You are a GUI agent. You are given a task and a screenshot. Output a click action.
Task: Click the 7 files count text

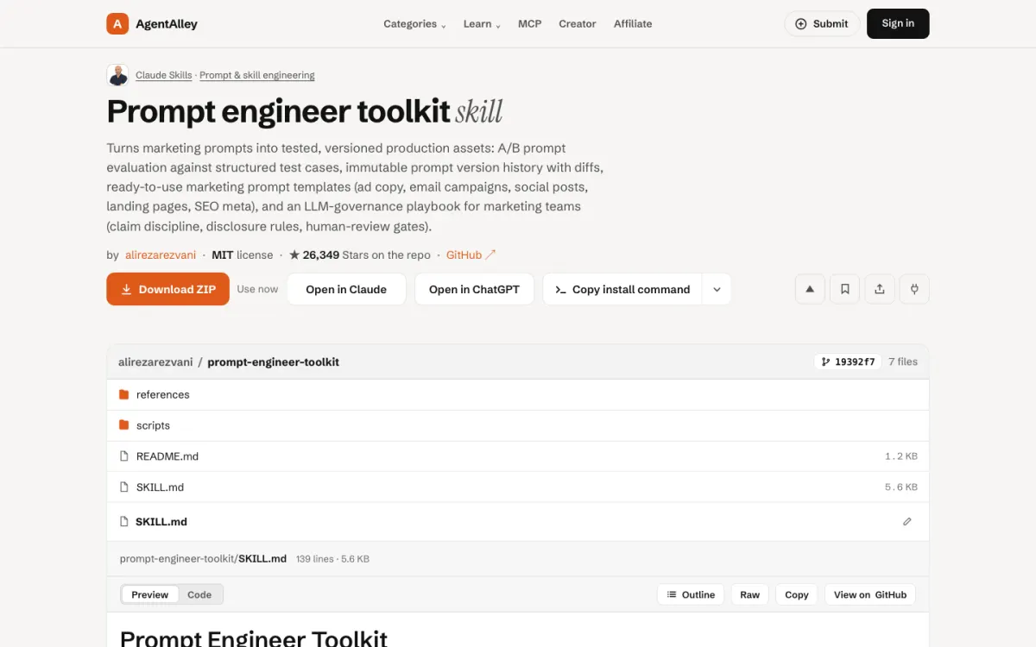tap(903, 361)
